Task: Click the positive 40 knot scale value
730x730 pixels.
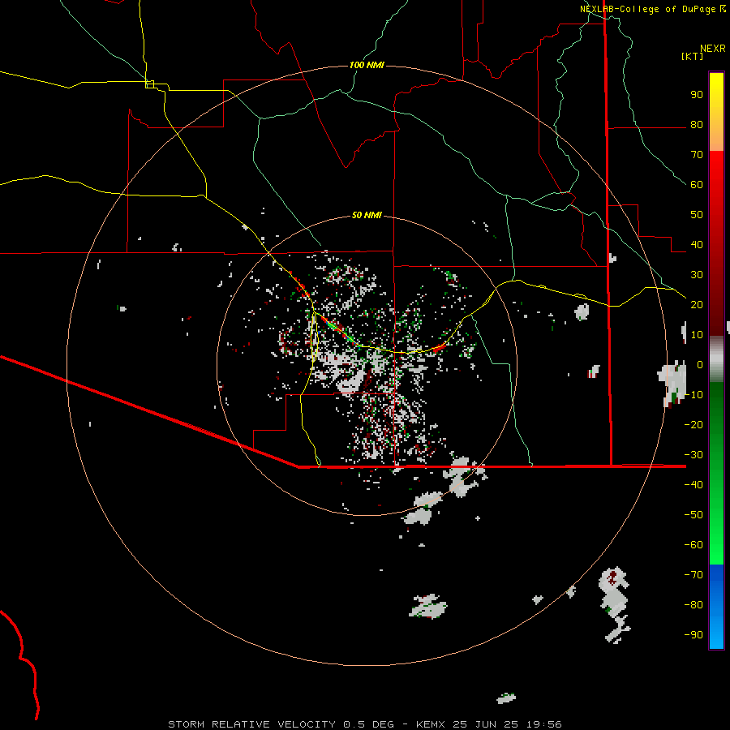Action: (697, 244)
